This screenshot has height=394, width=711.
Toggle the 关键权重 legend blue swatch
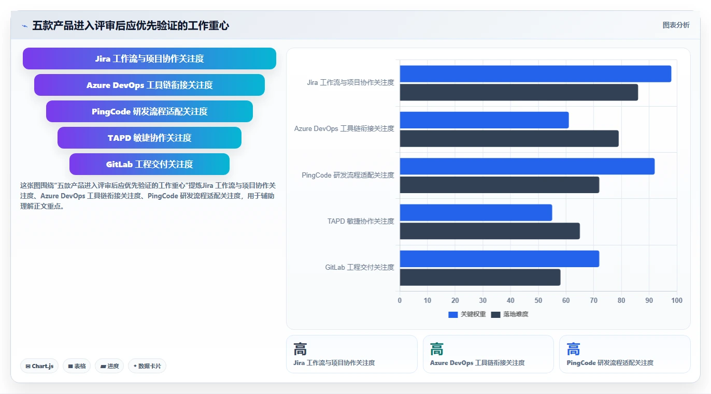pos(453,314)
